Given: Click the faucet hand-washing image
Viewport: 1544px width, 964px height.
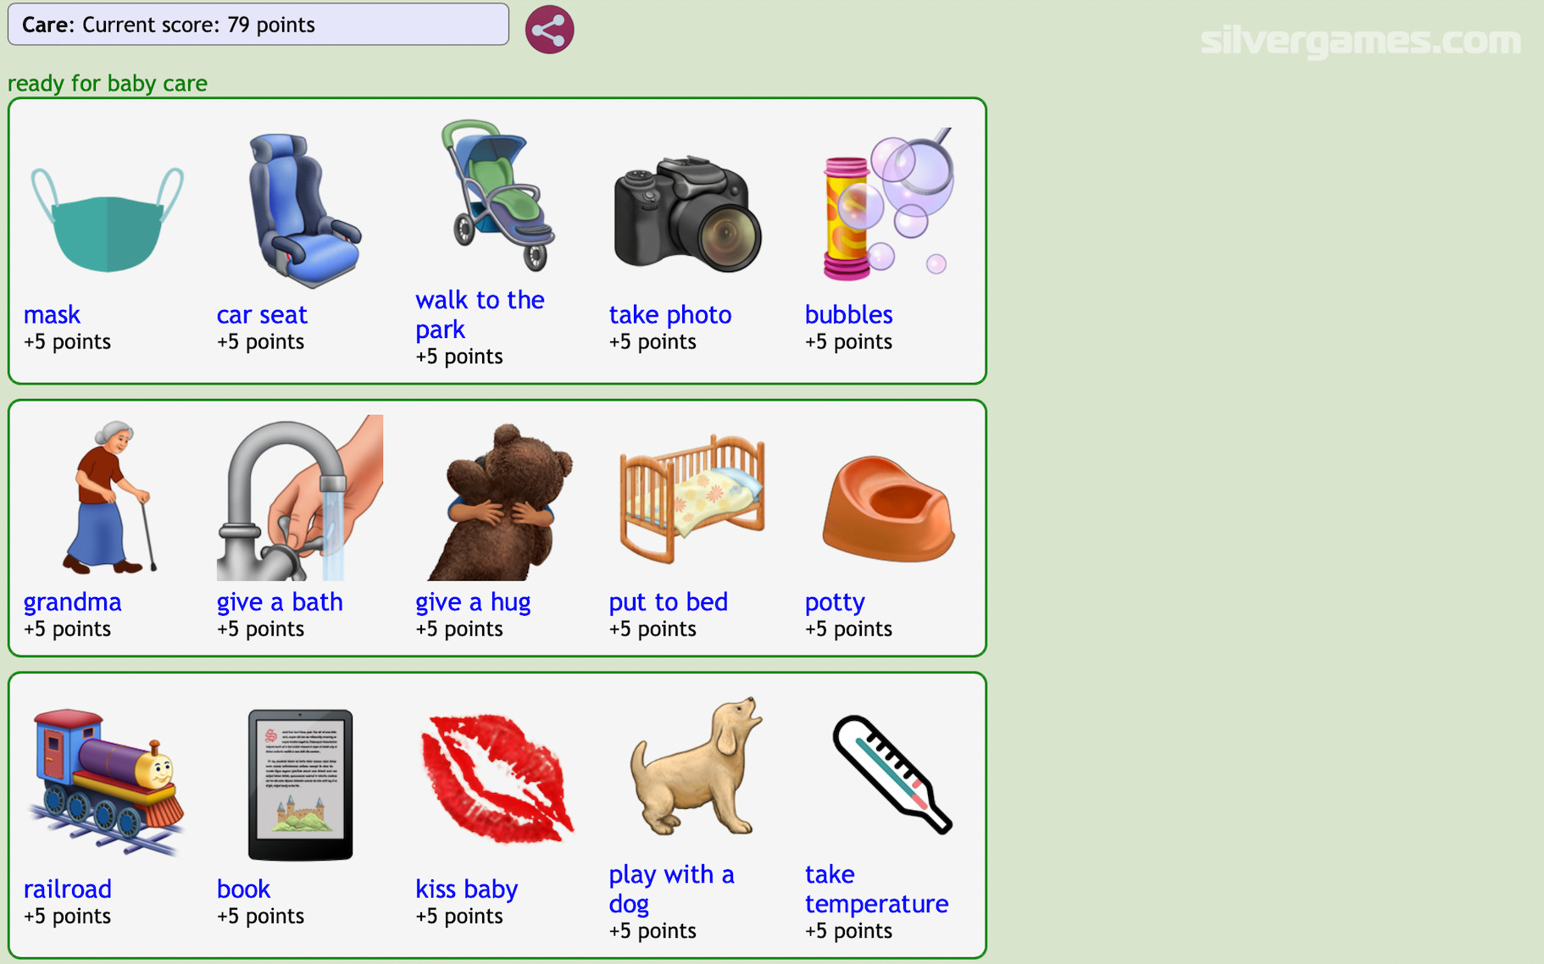Looking at the screenshot, I should [299, 498].
